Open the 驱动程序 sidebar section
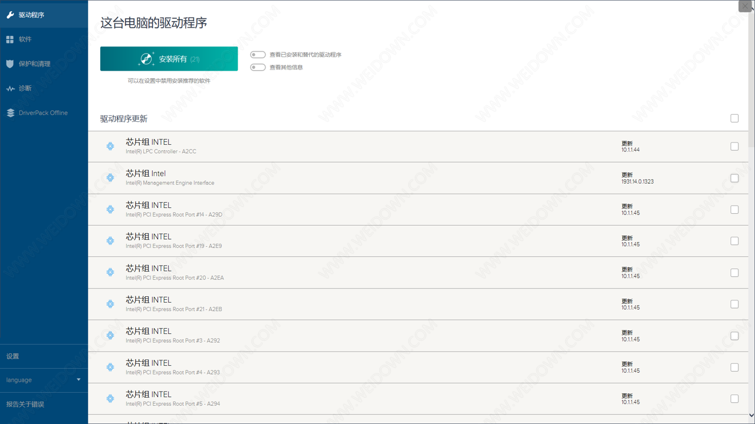755x424 pixels. (44, 15)
